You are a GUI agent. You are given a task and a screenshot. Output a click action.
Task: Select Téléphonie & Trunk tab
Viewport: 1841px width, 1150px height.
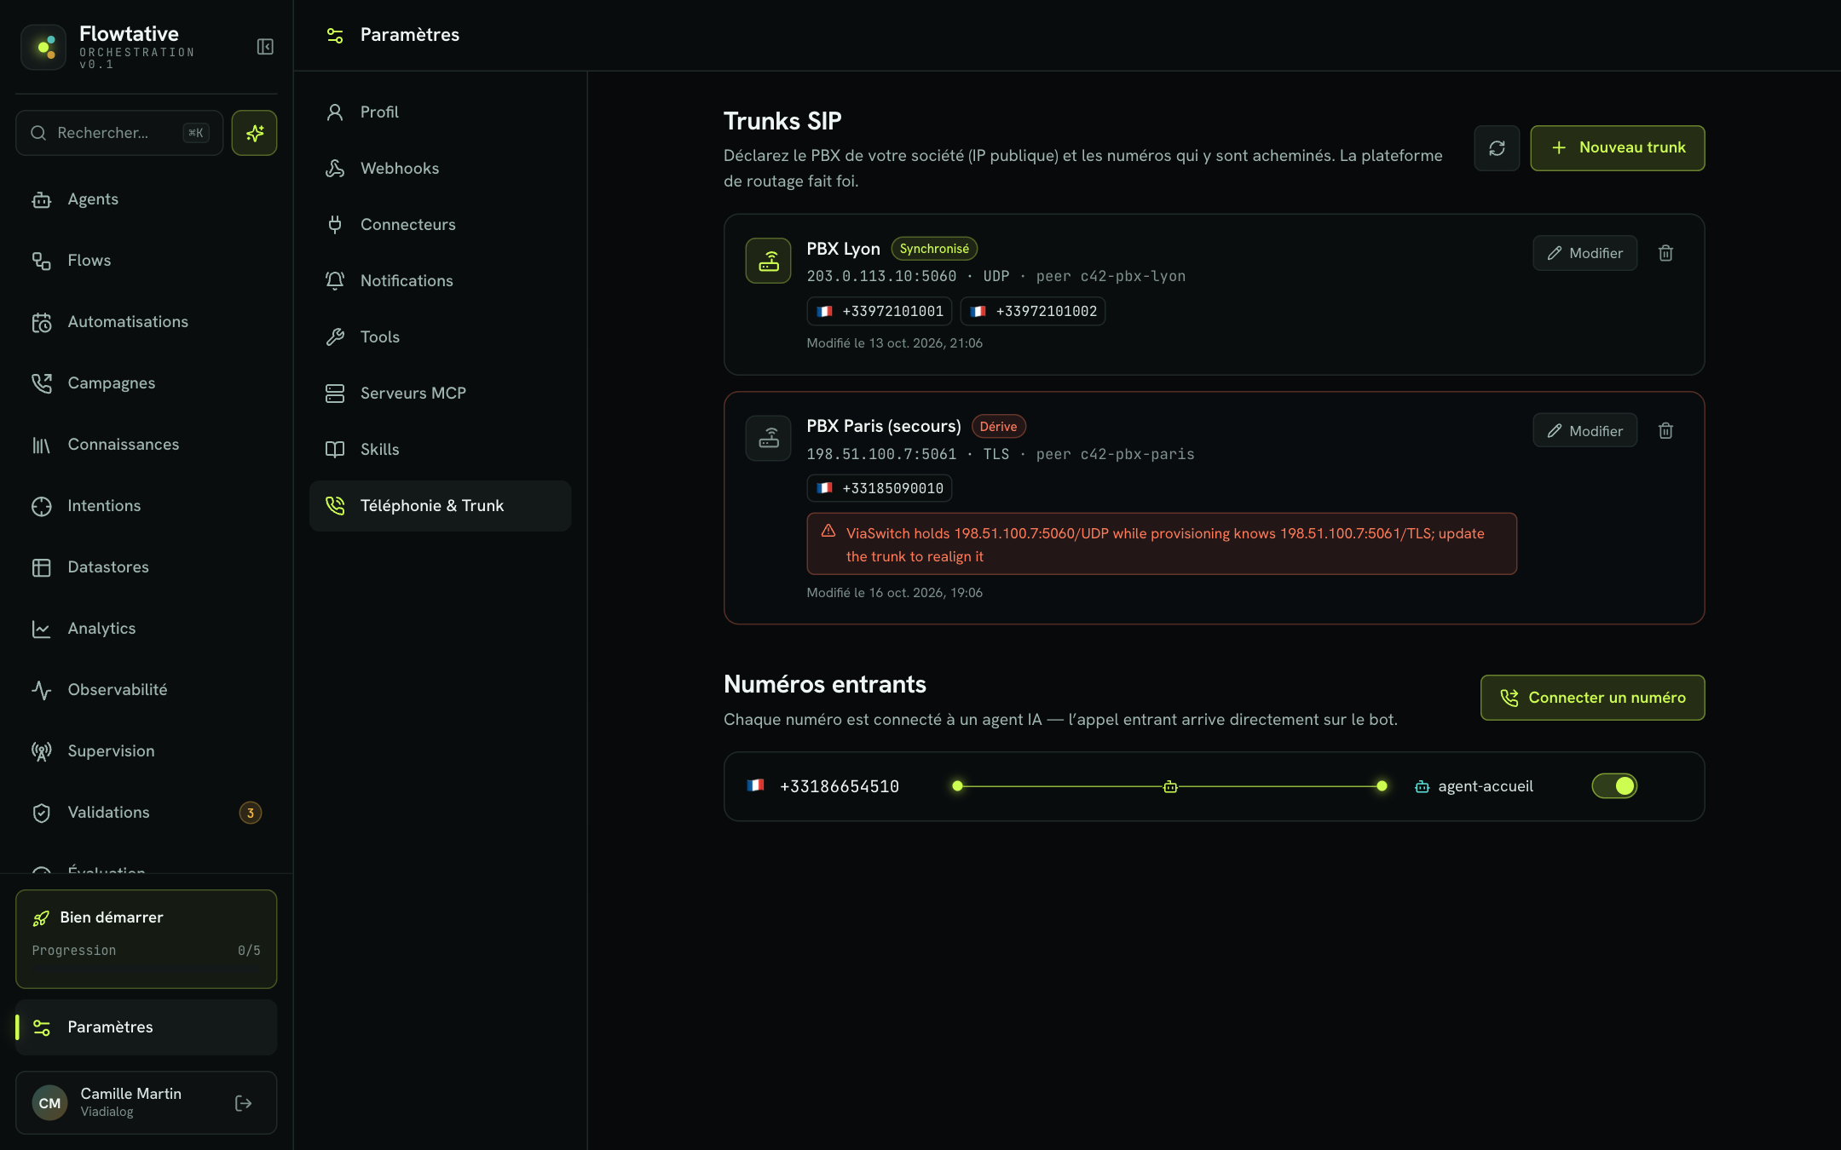[440, 506]
